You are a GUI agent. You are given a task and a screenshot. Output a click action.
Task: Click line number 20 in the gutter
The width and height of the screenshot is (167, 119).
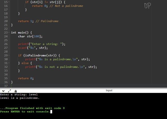click(6, 21)
